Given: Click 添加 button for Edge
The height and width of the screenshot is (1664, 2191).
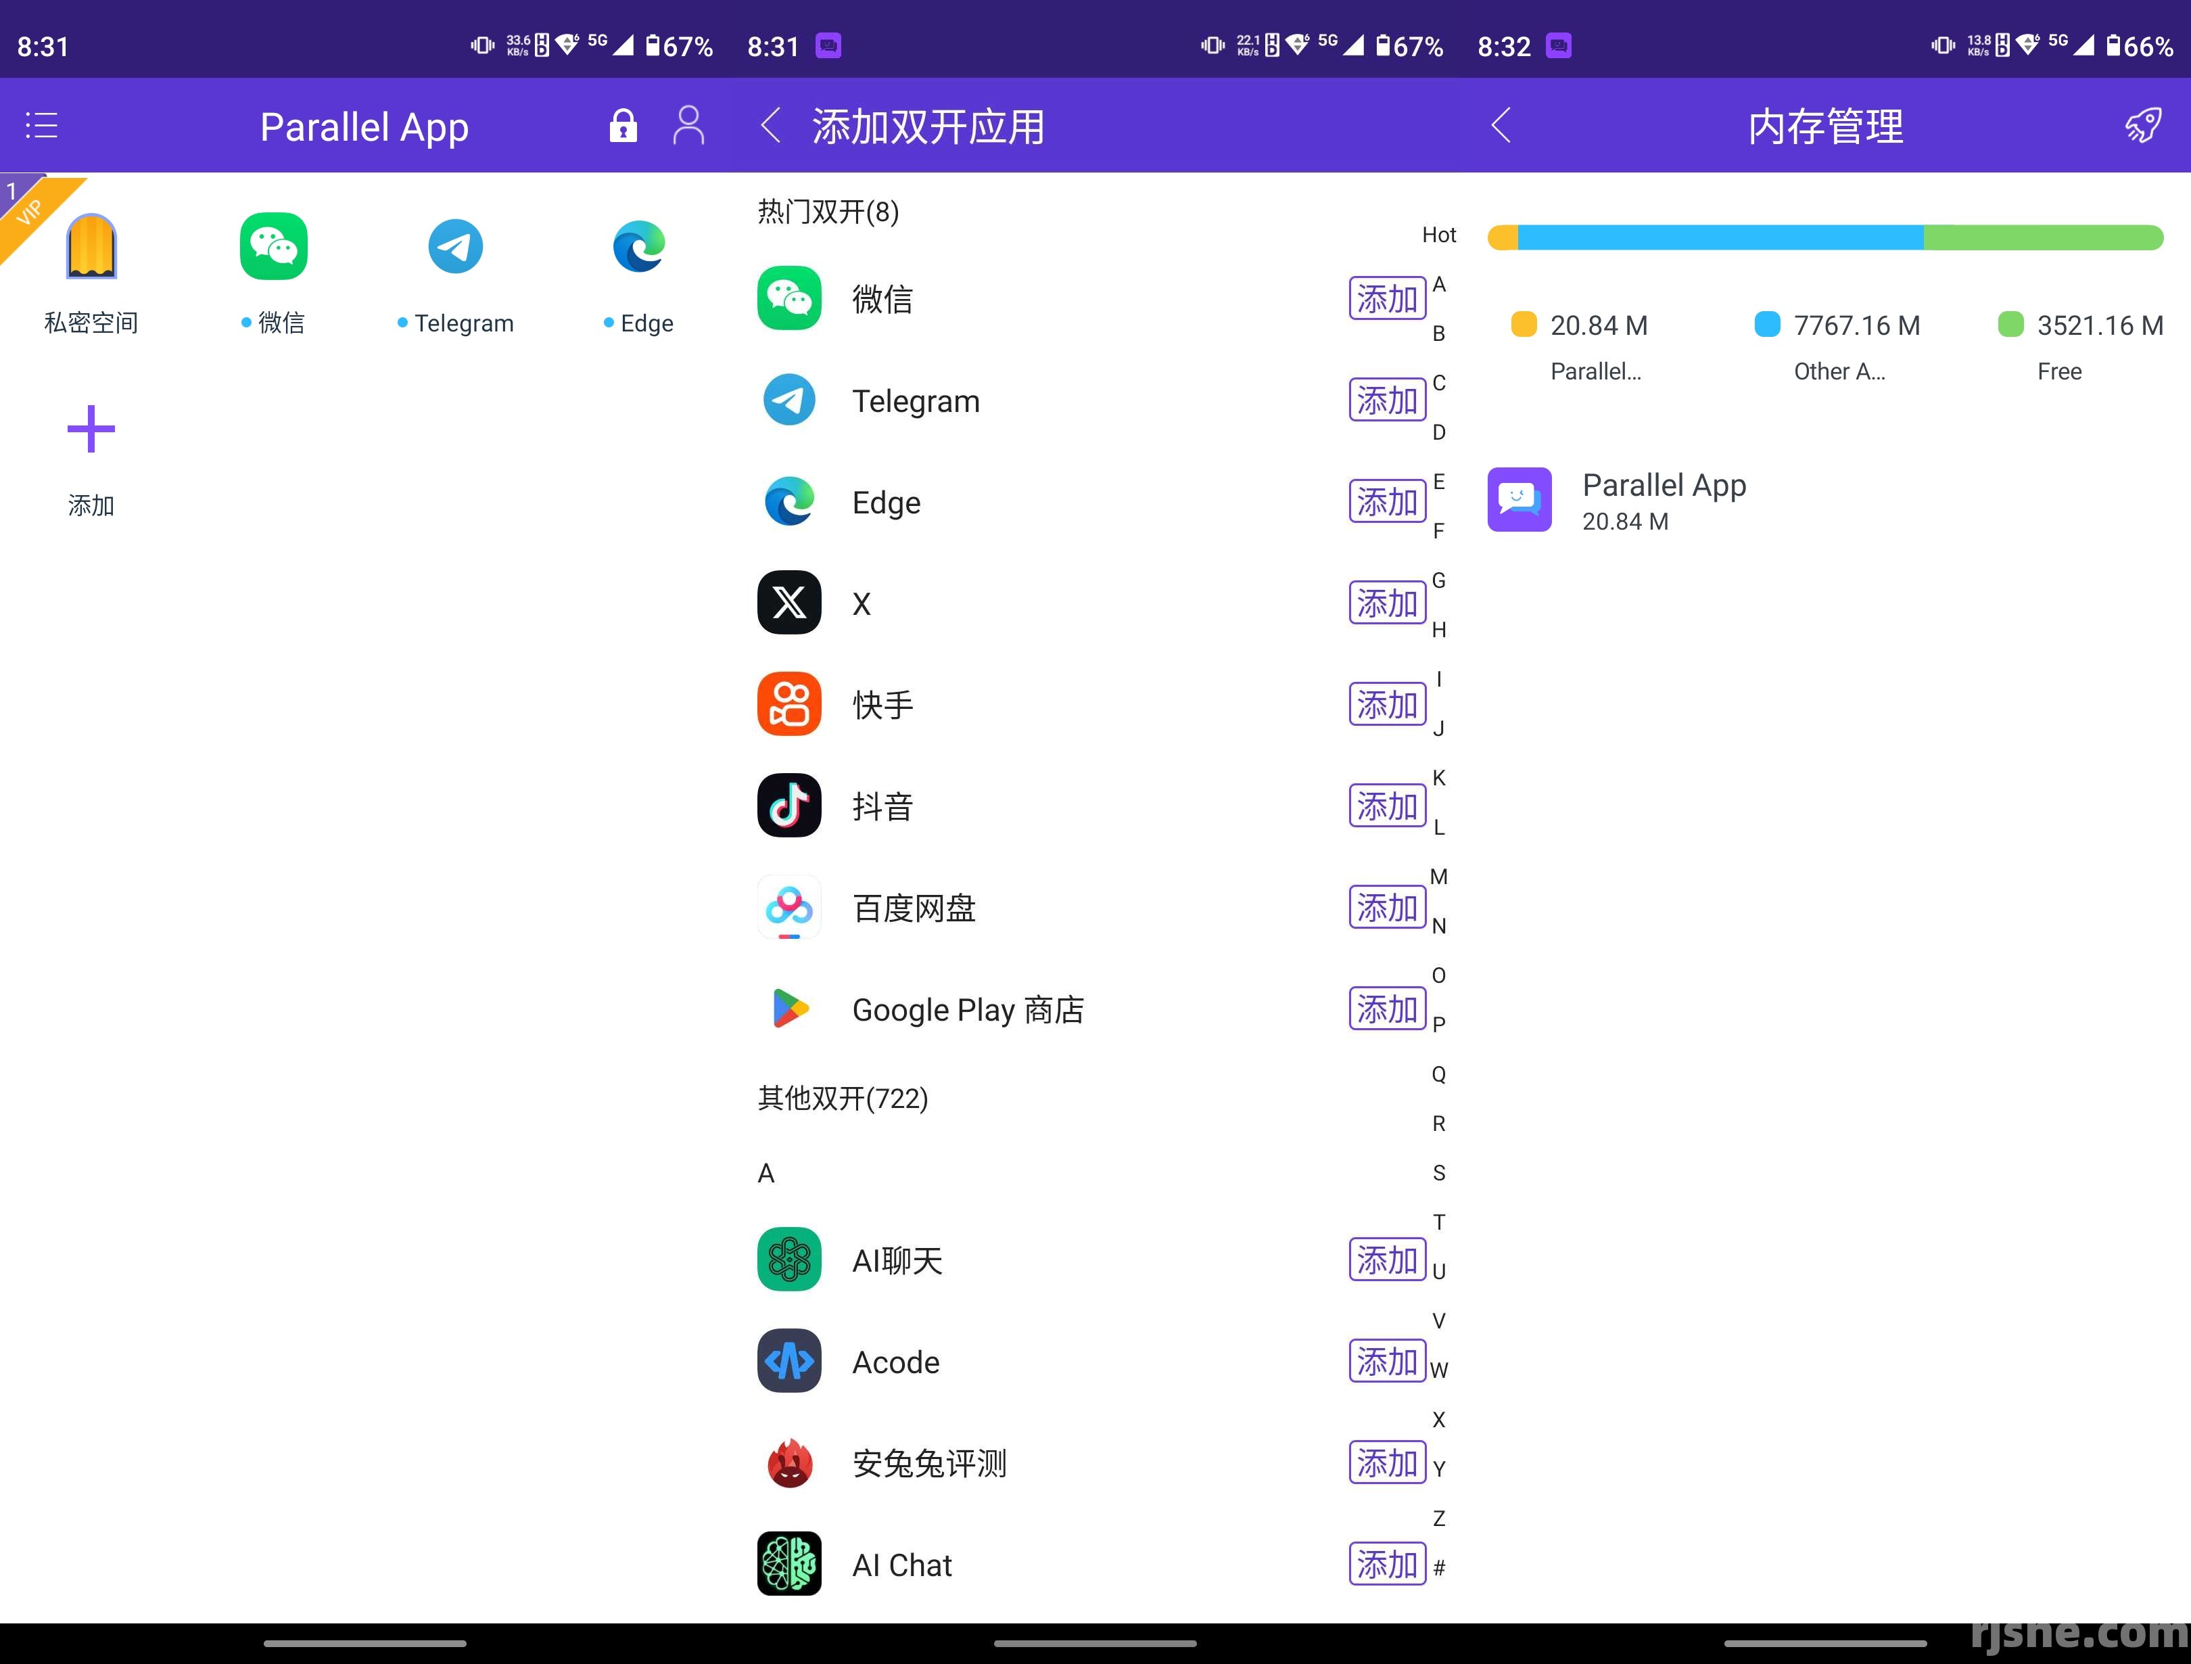Looking at the screenshot, I should pos(1388,501).
